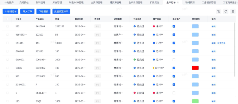The image size is (238, 104).
Task: Switch to the 交期预估 tab
Action: [24, 2]
